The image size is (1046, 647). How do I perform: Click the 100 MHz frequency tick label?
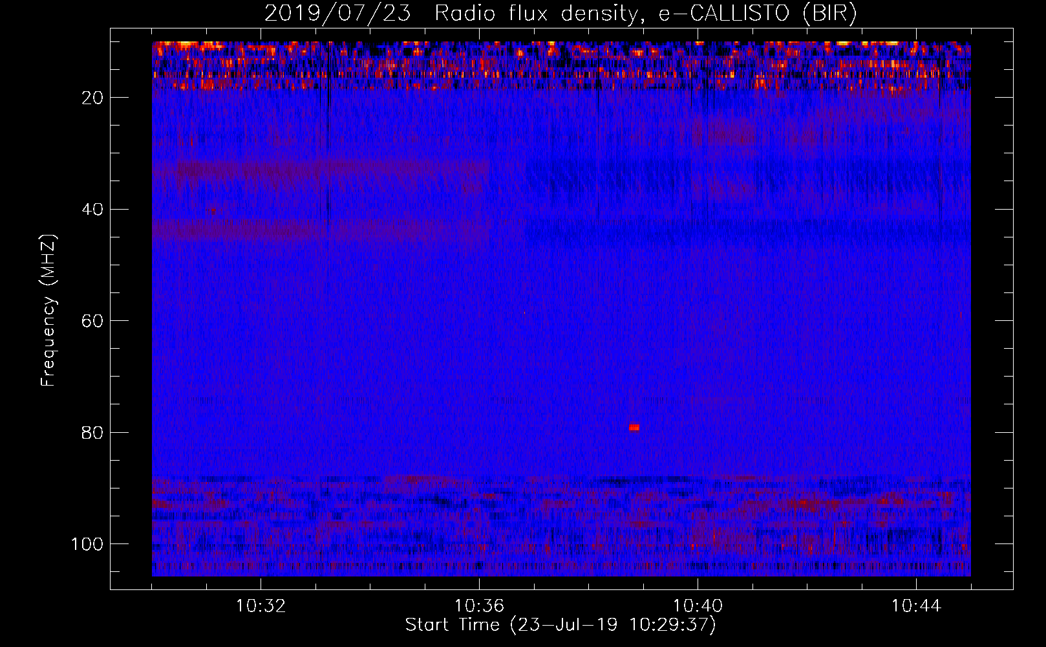click(87, 544)
